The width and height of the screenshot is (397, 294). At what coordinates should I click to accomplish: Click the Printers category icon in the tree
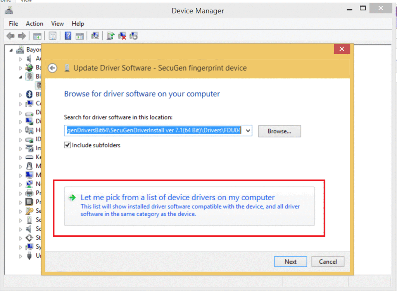coord(29,193)
